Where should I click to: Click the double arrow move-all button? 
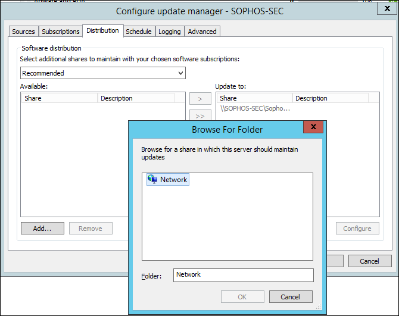(200, 115)
